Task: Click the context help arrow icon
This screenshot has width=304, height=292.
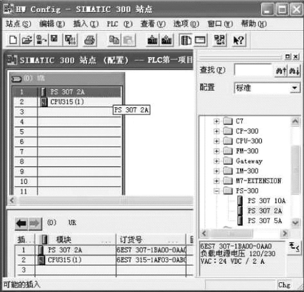Action: [239, 40]
